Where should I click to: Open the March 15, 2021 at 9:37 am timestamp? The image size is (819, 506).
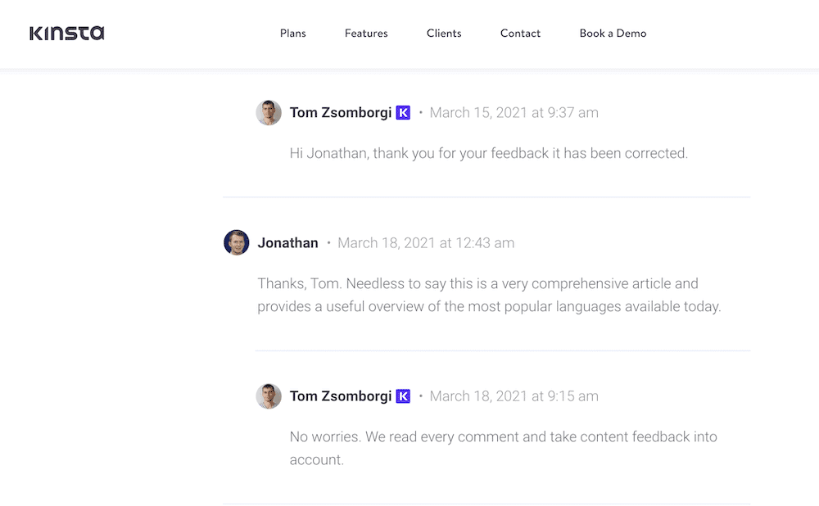514,113
